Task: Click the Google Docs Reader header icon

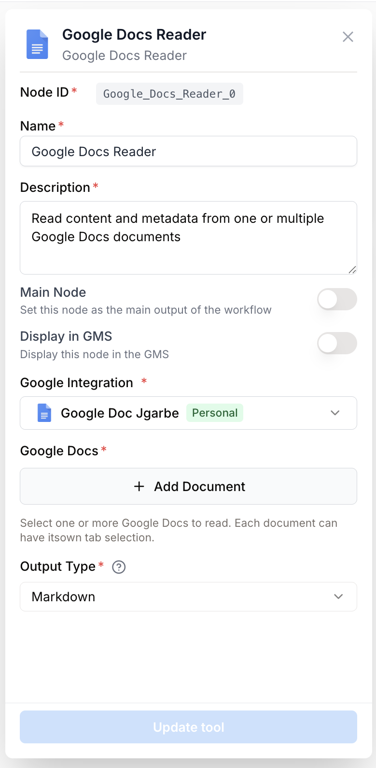Action: pos(37,44)
